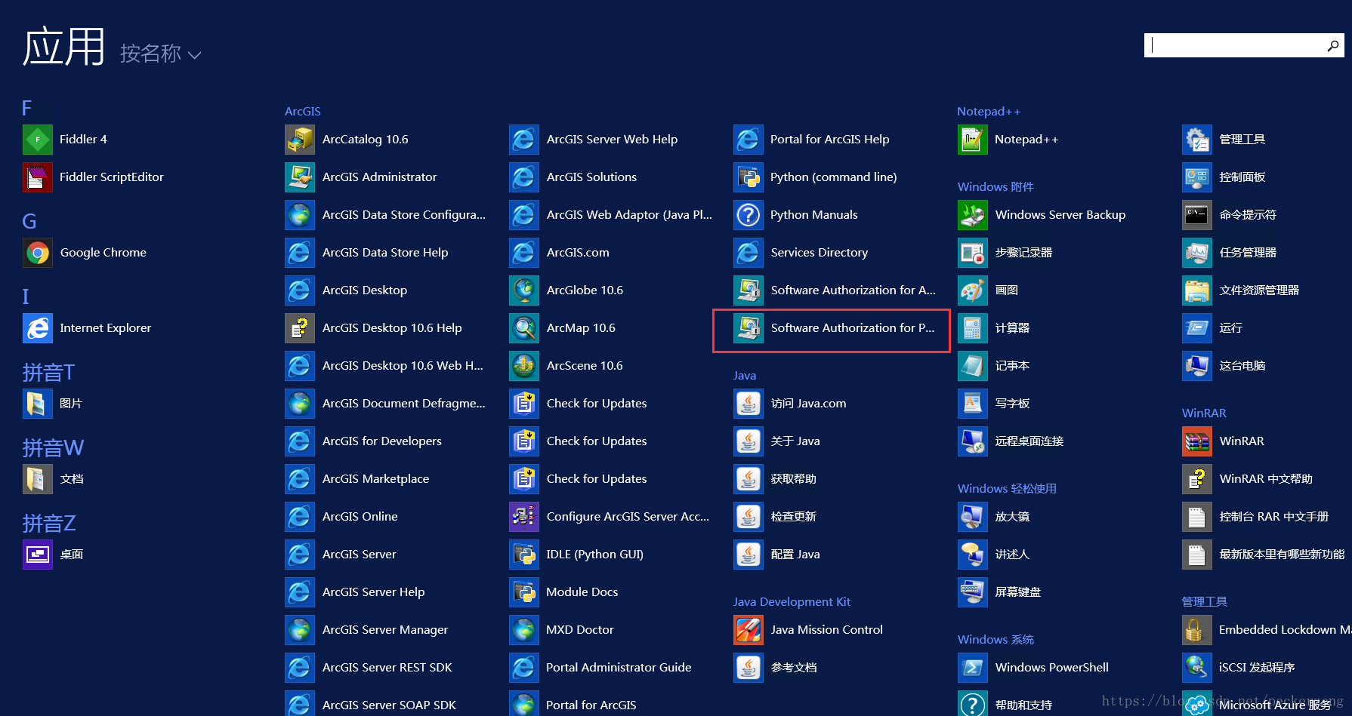Focus the apps search input field
Viewport: 1352px width, 716px height.
point(1235,45)
